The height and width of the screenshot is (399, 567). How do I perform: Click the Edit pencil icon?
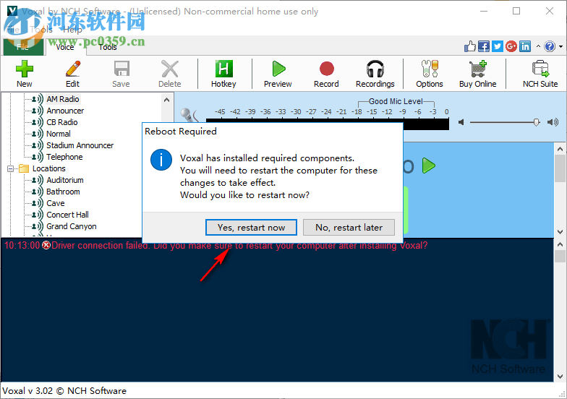pyautogui.click(x=72, y=69)
